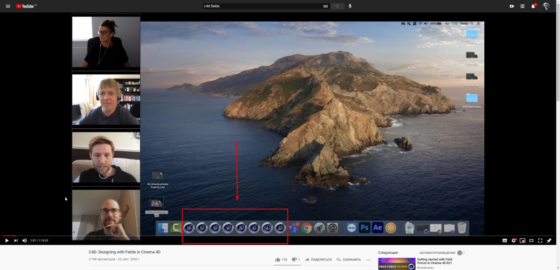Open the notifications bell
The height and width of the screenshot is (270, 560).
pyautogui.click(x=533, y=6)
